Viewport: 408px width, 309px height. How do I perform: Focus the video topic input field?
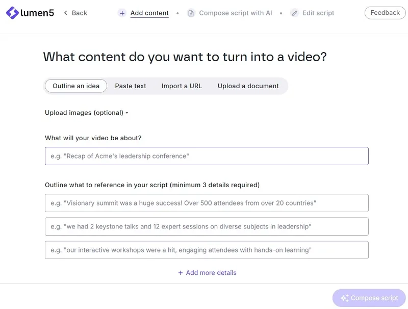[x=207, y=156]
